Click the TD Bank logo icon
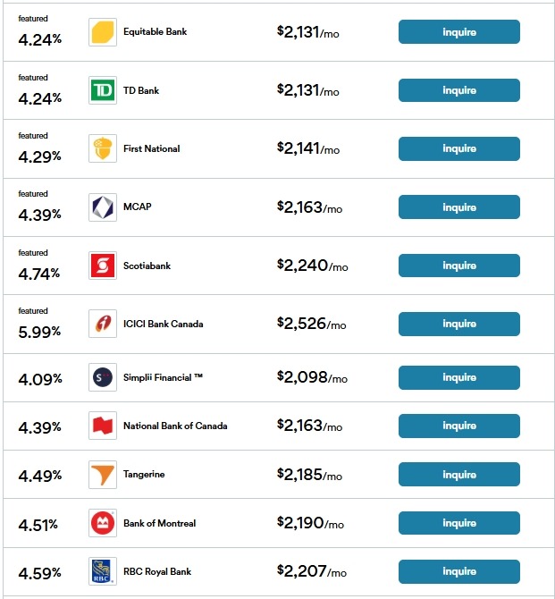Image resolution: width=555 pixels, height=599 pixels. 103,90
